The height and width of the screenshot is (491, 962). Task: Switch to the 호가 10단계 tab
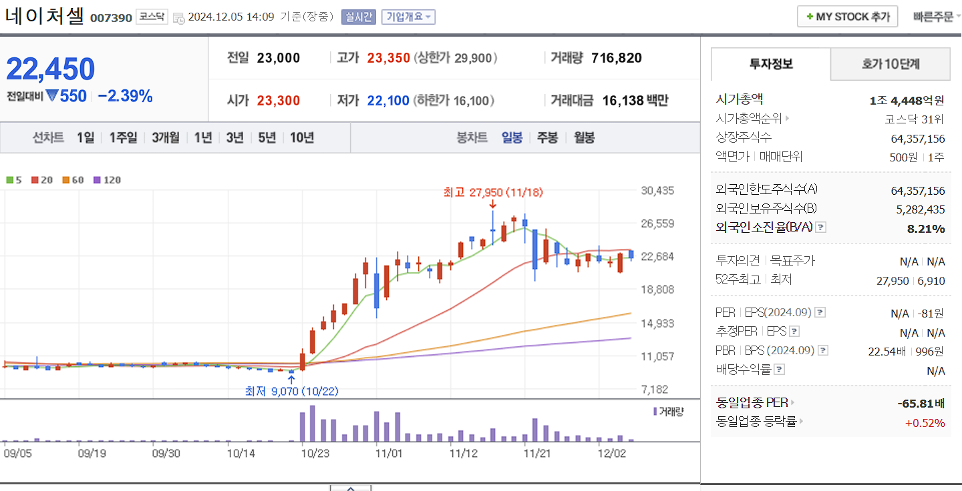pos(890,64)
